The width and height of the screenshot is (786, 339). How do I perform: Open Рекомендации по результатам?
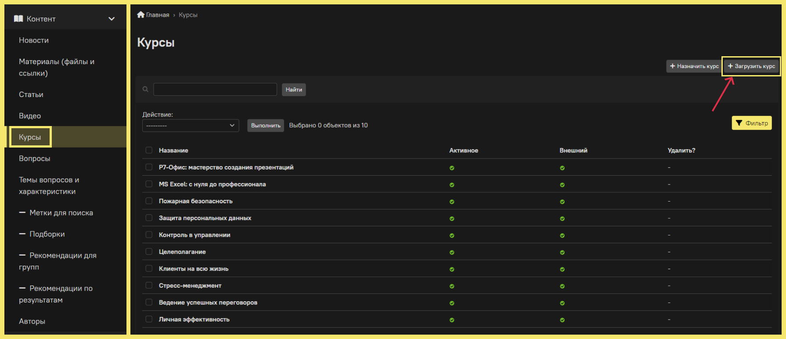[x=56, y=294]
